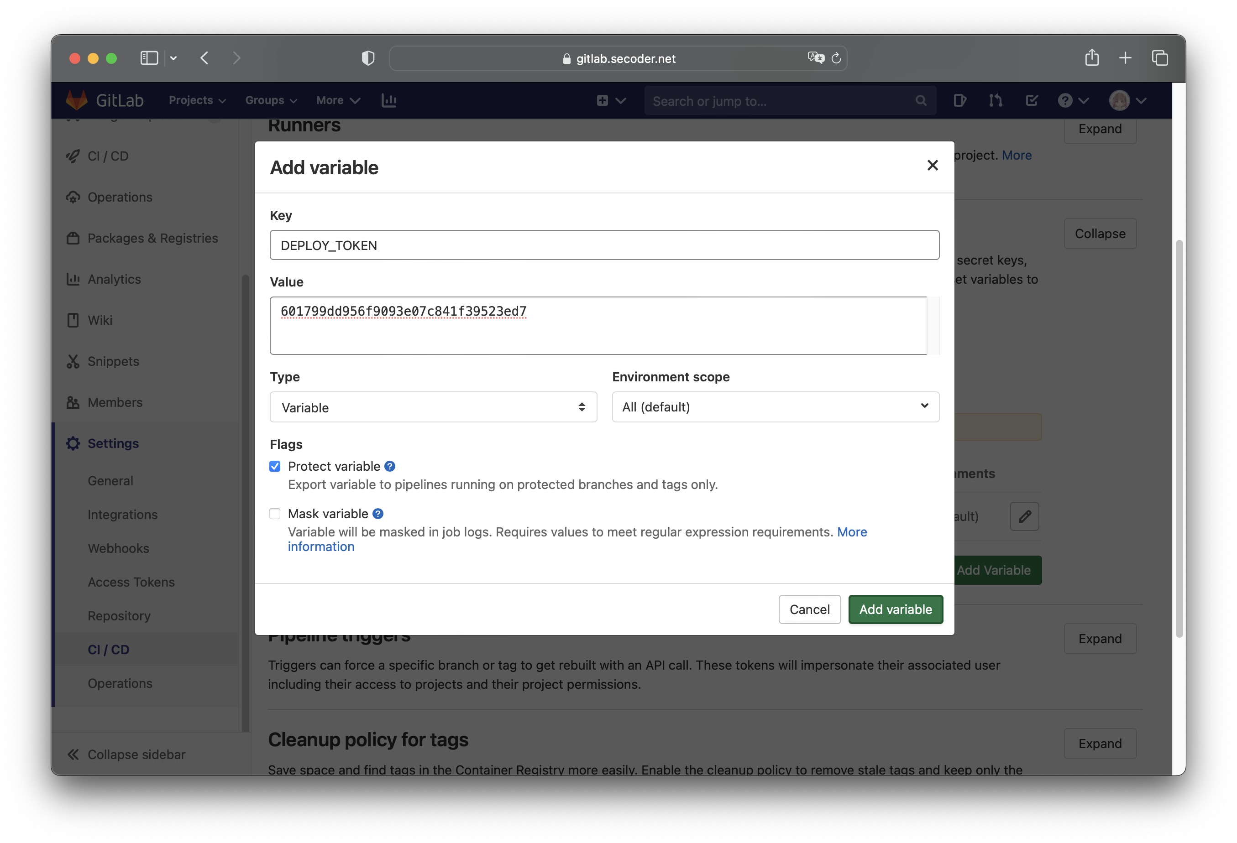
Task: Open the merge requests icon in navbar
Action: pos(996,100)
